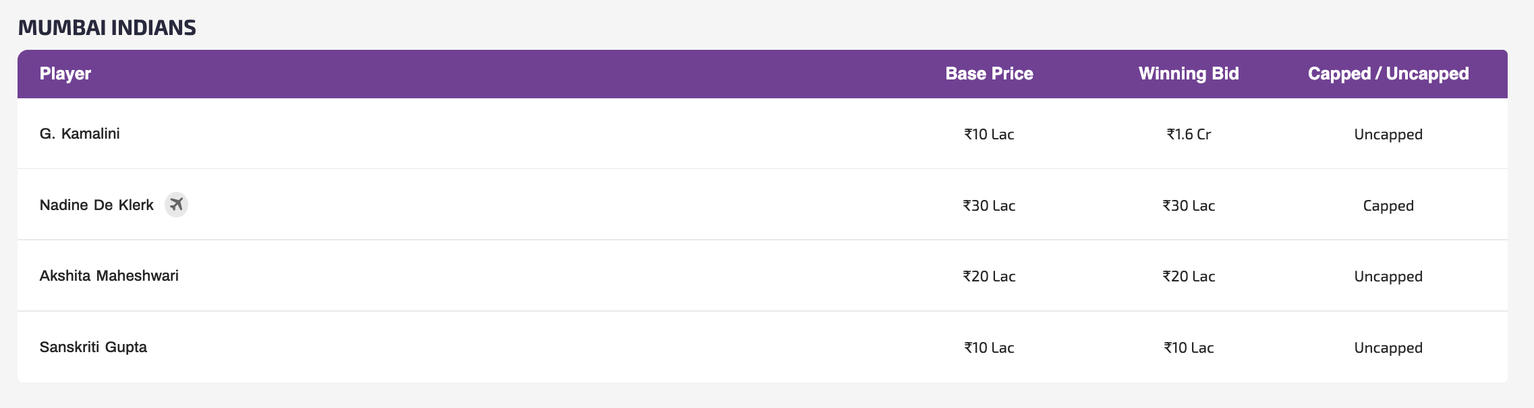1534x408 pixels.
Task: Click Sanskriti Gupta's ₹10 Lac winning bid
Action: click(1189, 347)
